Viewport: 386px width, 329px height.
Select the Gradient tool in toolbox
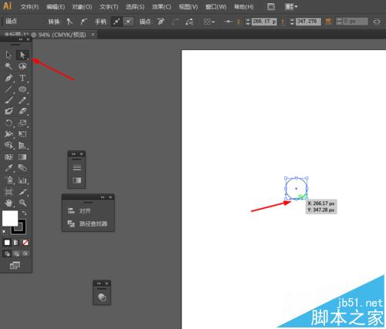tap(22, 156)
